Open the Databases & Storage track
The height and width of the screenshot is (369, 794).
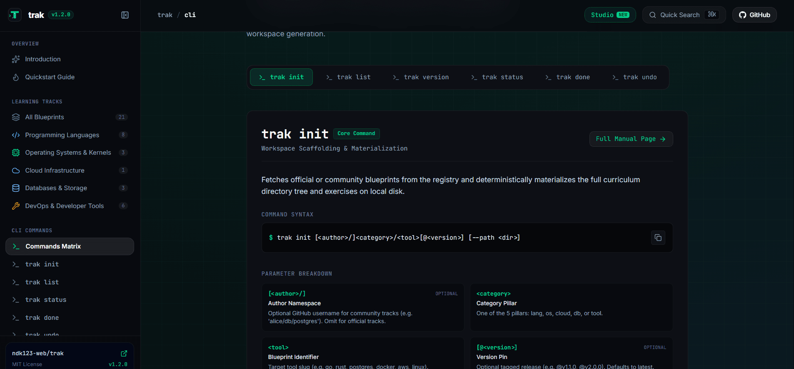70,188
